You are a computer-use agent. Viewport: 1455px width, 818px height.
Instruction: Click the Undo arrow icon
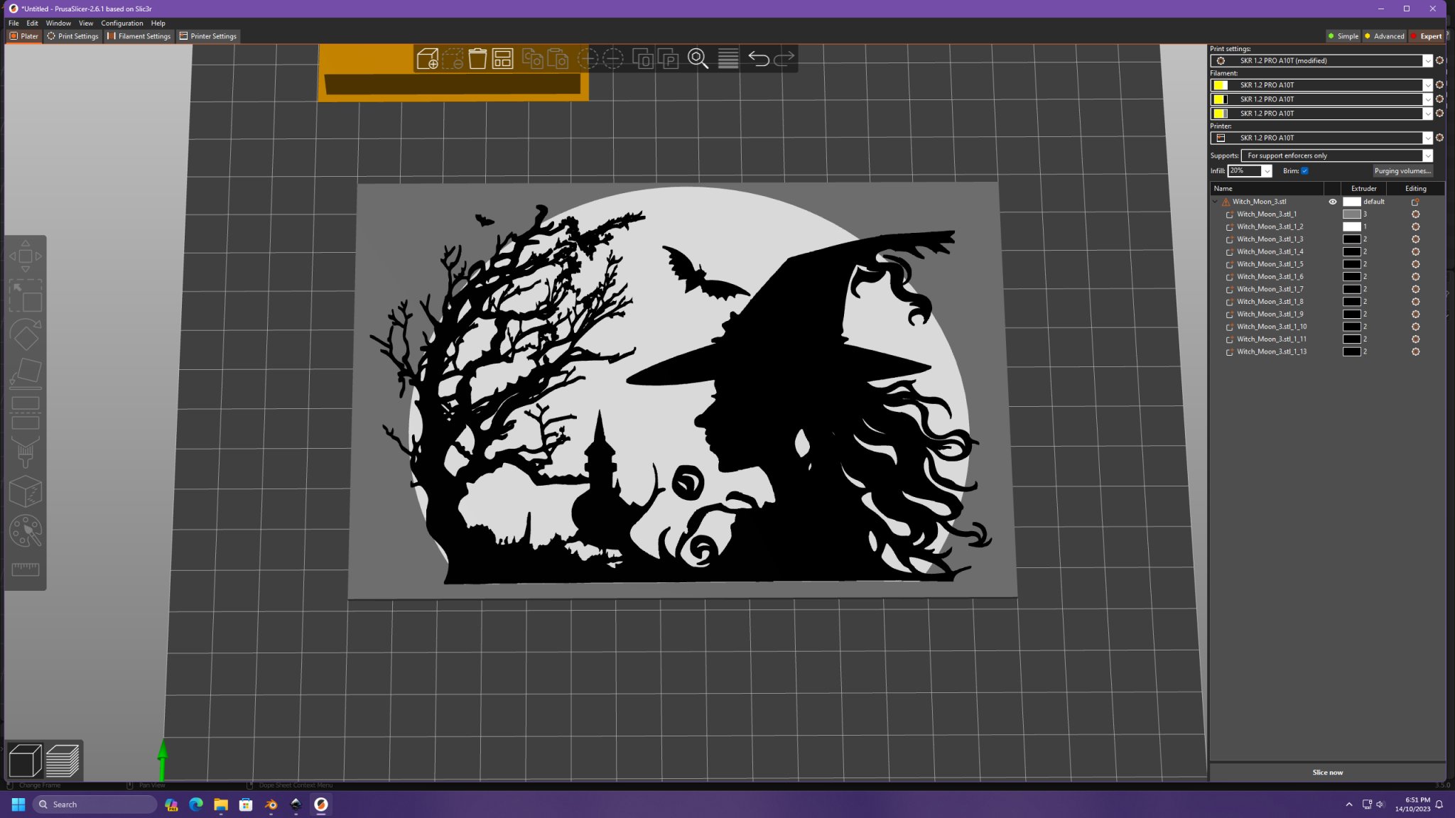tap(758, 59)
